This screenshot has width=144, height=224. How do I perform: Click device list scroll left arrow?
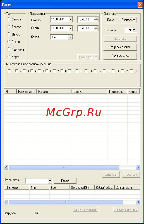pyautogui.click(x=6, y=202)
